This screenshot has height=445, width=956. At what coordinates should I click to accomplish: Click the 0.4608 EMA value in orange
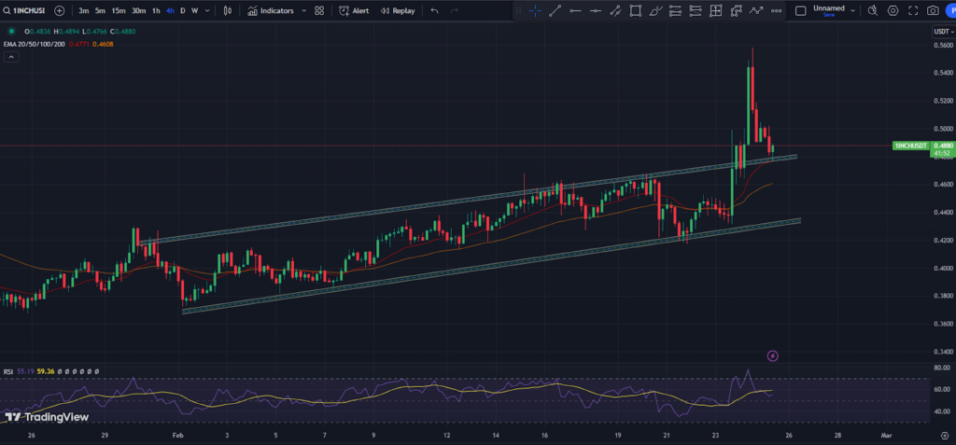(x=103, y=44)
